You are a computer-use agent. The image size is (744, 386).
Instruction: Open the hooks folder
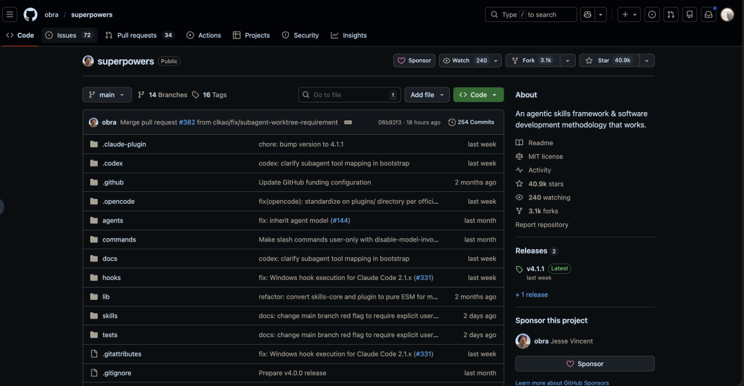click(112, 278)
